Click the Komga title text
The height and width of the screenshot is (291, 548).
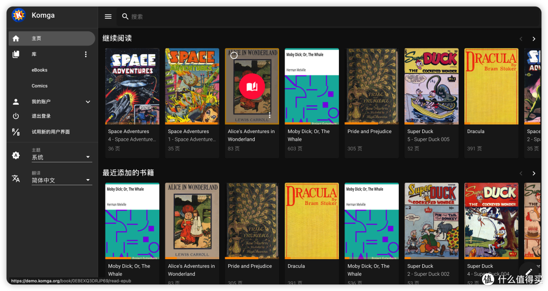[x=43, y=15]
